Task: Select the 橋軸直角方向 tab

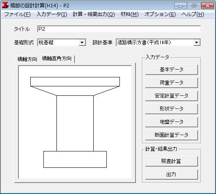Action: (57, 59)
